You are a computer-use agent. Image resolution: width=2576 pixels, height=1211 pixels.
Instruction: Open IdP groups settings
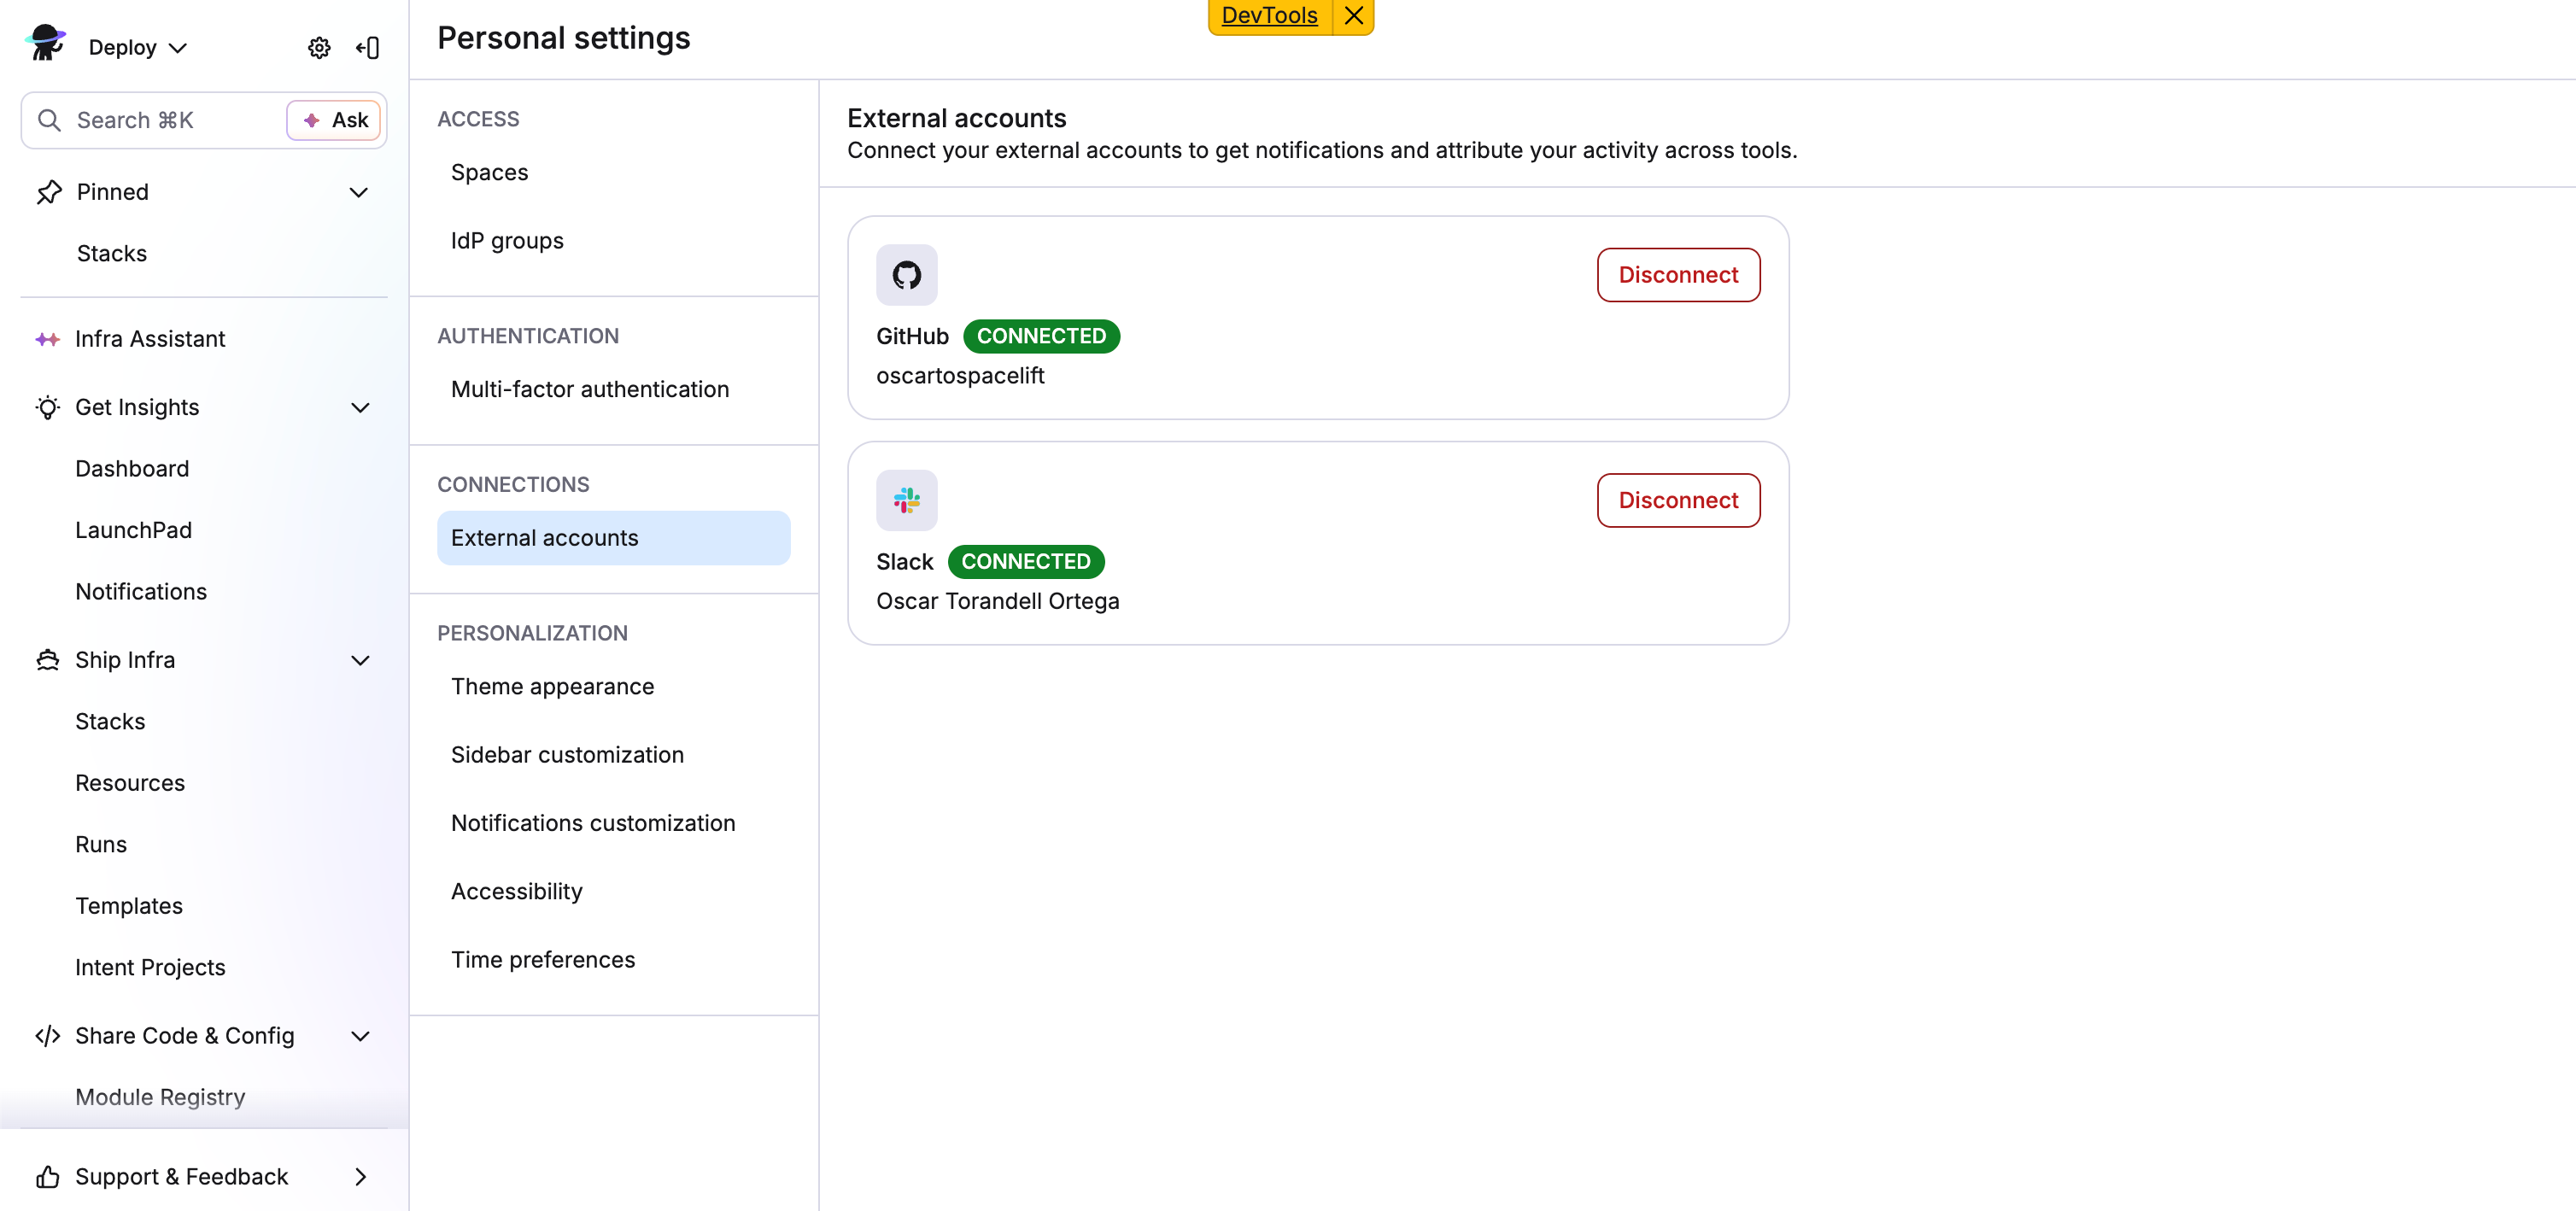click(x=613, y=241)
